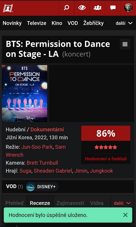The image size is (136, 227).
Task: Open the Žebříčky menu item
Action: pos(93,23)
